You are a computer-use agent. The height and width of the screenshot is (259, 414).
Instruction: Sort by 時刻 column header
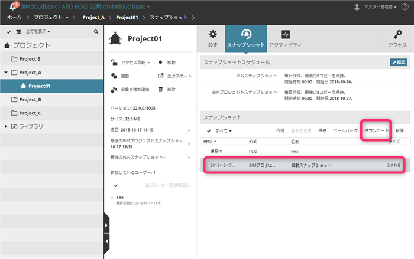click(221, 142)
